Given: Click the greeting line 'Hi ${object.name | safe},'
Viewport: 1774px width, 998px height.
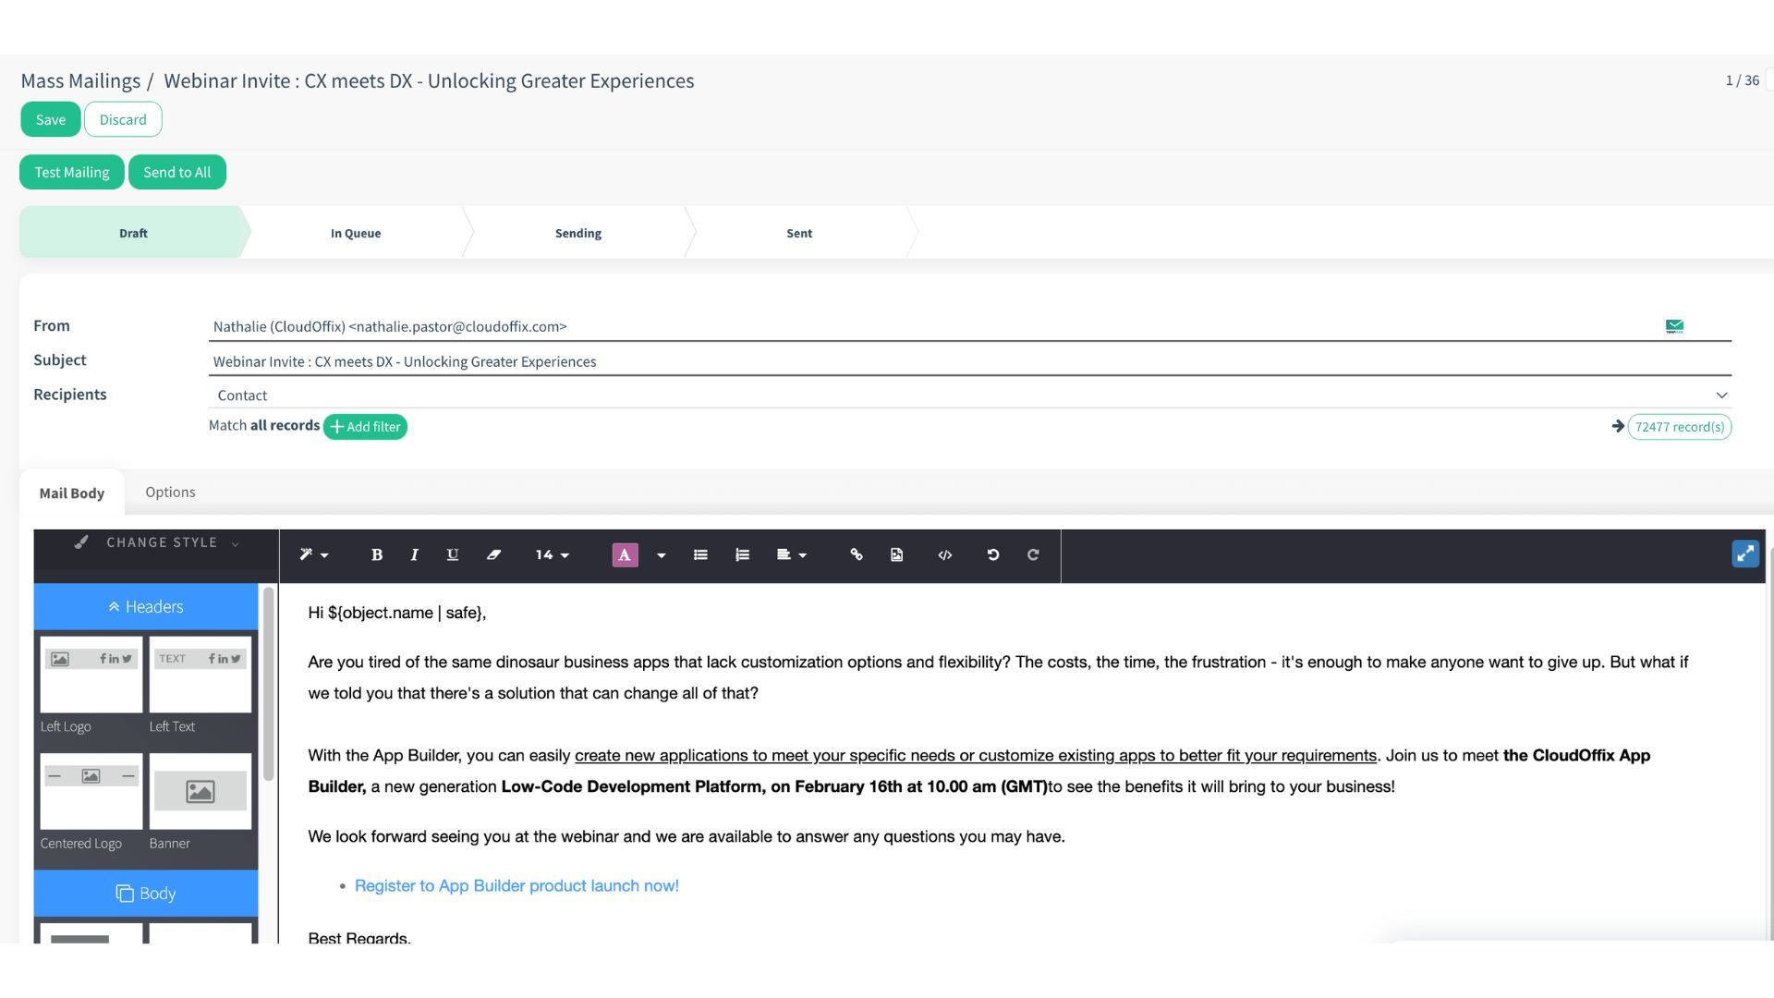Looking at the screenshot, I should pos(397,613).
